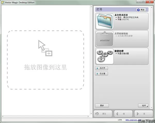
Task: Click the horizontal scrollbar right arrow
Action: [x=88, y=116]
